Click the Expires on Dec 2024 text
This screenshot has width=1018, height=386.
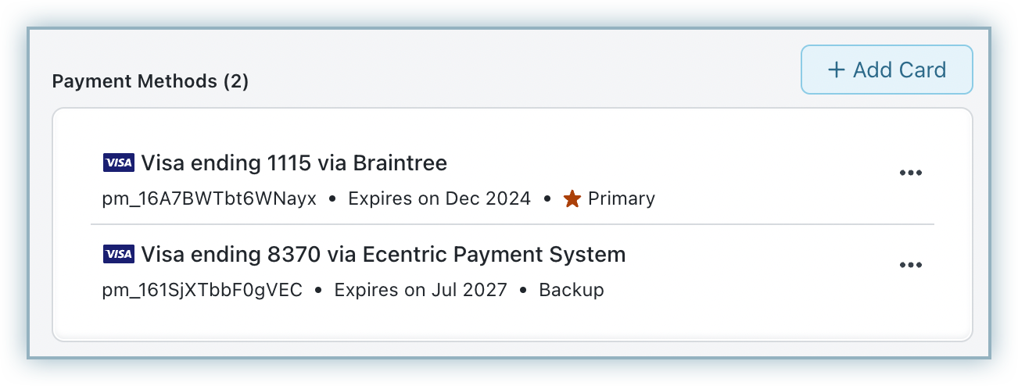click(x=439, y=198)
